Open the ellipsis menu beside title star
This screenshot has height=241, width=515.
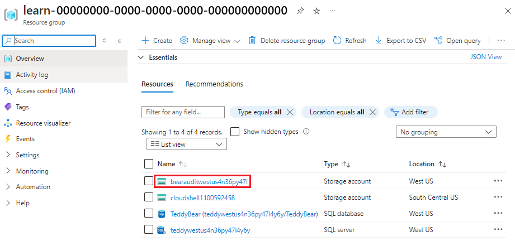pyautogui.click(x=332, y=11)
